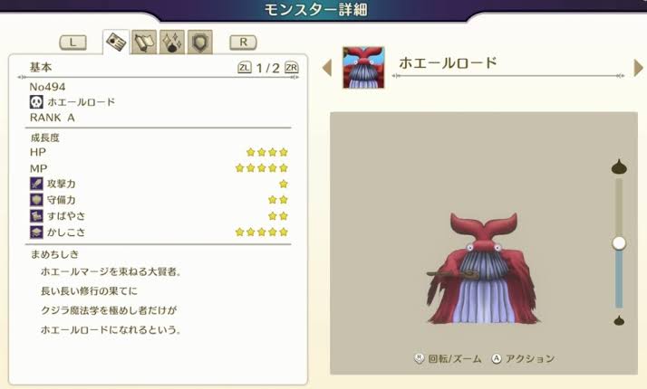647x389 pixels.
Task: Click the small slime zoom-out icon
Action: (619, 320)
